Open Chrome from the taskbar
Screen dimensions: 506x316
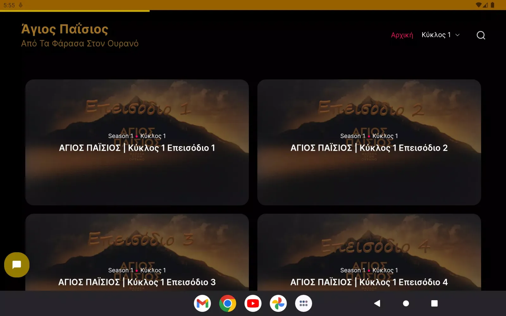(227, 303)
